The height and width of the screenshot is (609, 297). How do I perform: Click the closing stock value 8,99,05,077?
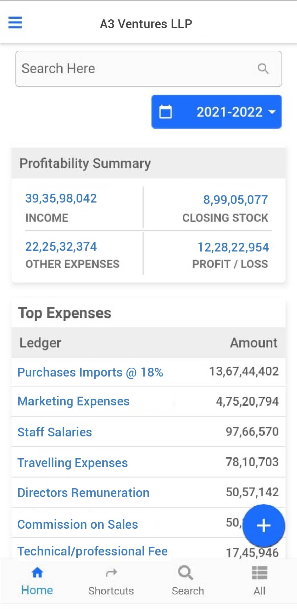(x=235, y=200)
